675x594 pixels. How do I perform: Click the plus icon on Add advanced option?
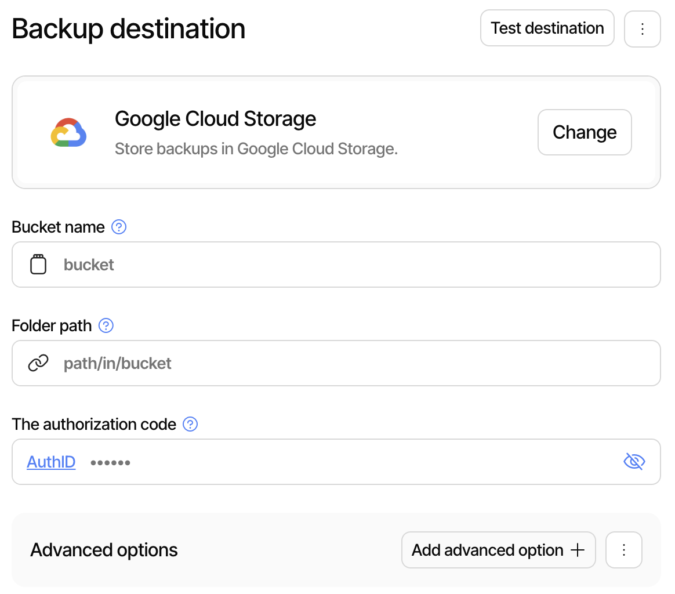(x=578, y=549)
